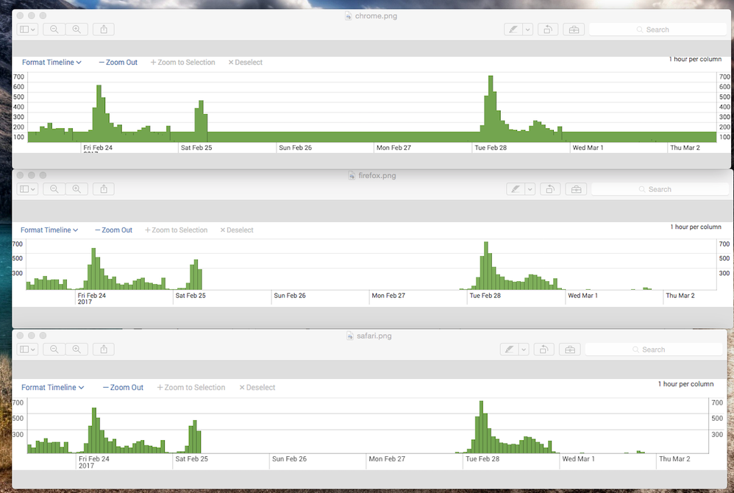The image size is (734, 493).
Task: Open sidebar view menu in firefox.png window
Action: coord(28,189)
